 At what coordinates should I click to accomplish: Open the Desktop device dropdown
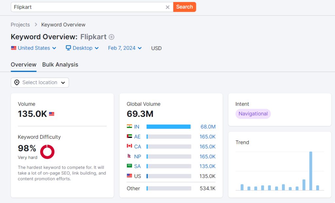pos(82,48)
